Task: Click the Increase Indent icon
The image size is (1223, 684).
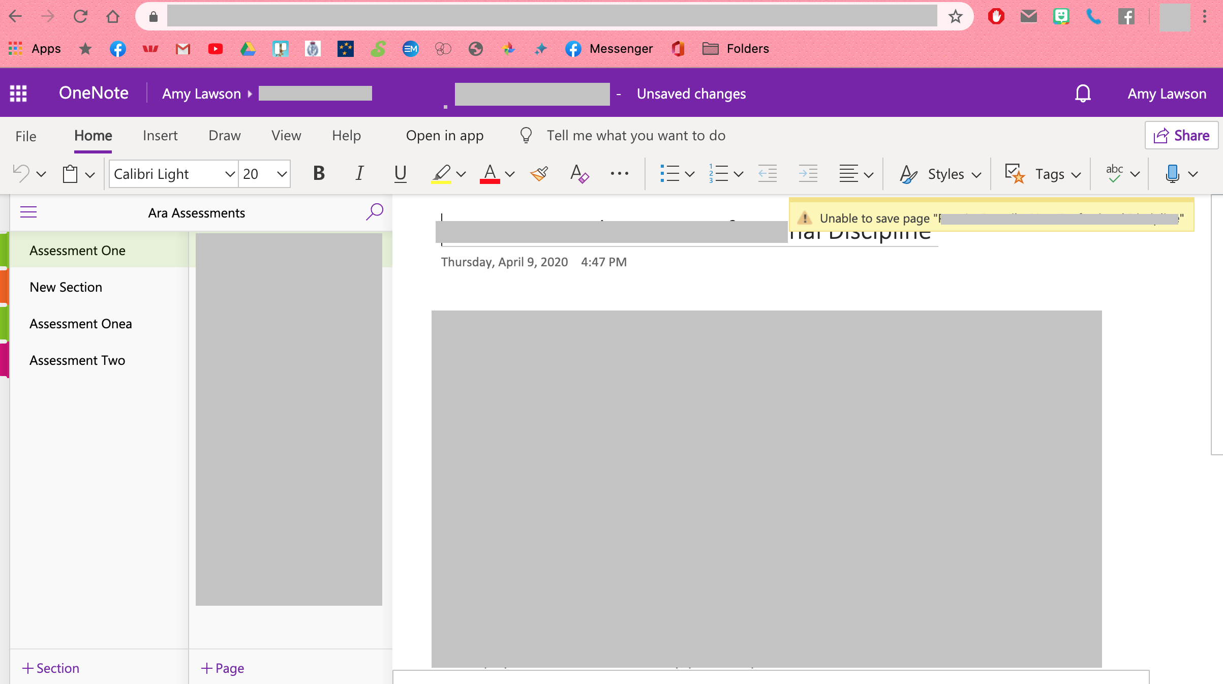Action: point(808,174)
